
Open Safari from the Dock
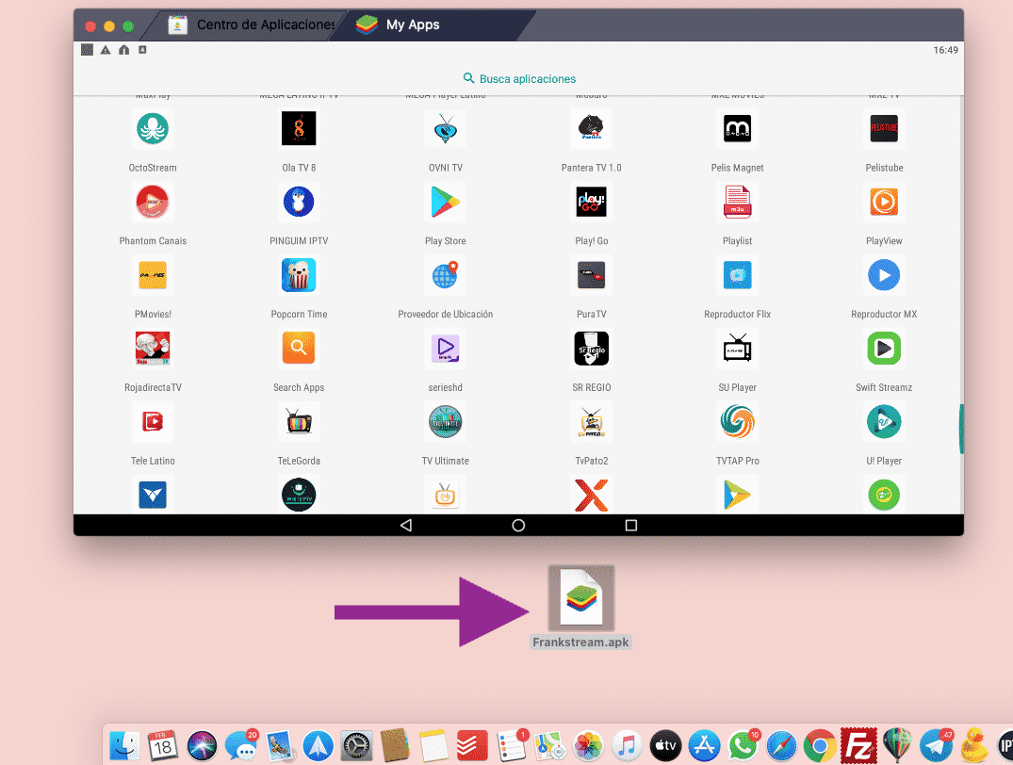[x=781, y=746]
